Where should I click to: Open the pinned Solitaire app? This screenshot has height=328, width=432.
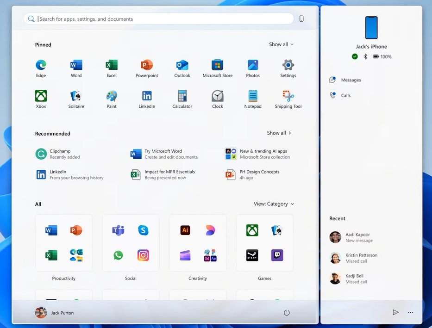76,99
